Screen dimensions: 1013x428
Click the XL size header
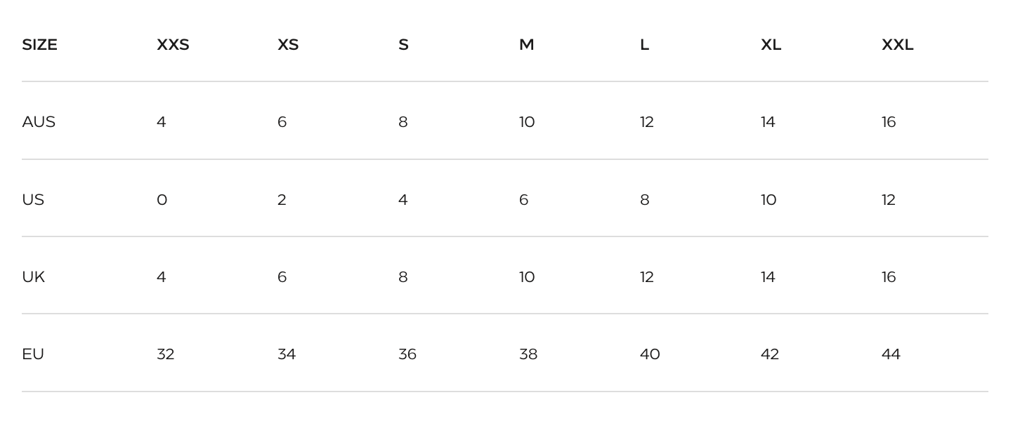pyautogui.click(x=771, y=45)
